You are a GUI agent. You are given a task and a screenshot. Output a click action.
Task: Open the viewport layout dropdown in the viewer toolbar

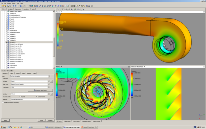(80, 9)
